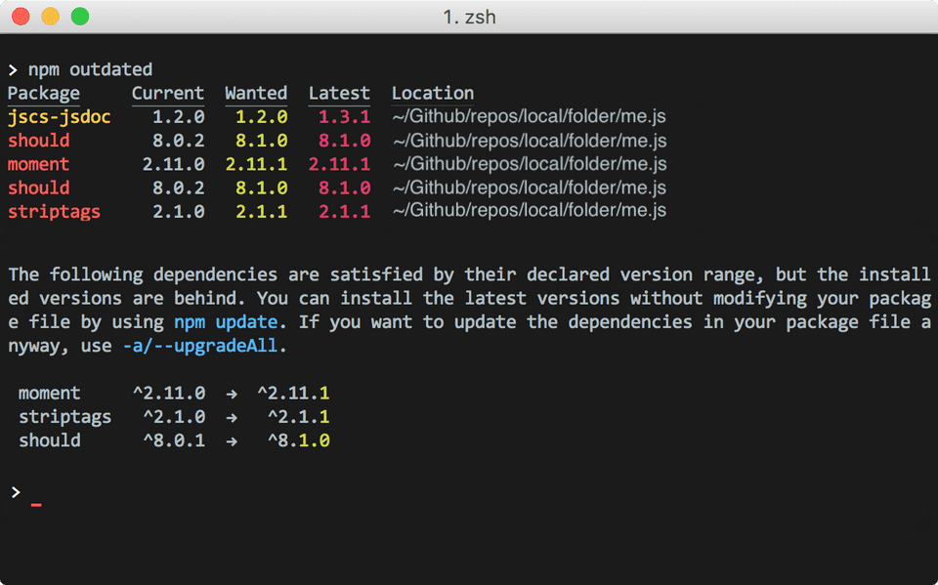
Task: Click the ^2.11.1 target version for moment
Action: (293, 394)
